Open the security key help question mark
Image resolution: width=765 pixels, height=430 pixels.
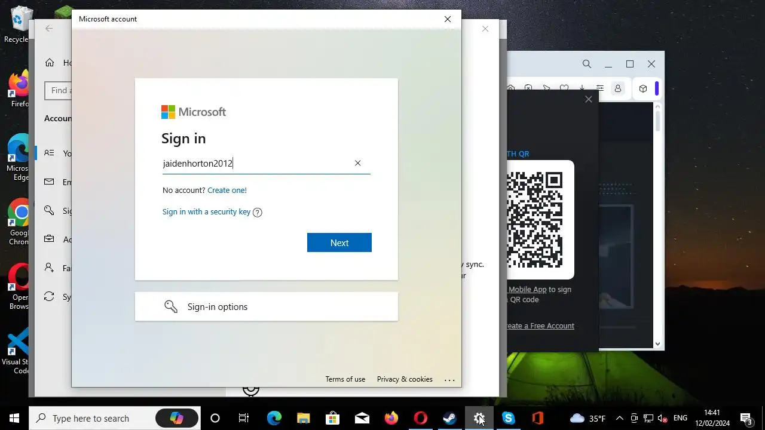click(x=258, y=212)
